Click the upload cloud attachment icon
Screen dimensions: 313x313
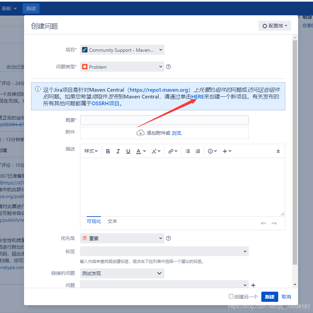pyautogui.click(x=140, y=133)
